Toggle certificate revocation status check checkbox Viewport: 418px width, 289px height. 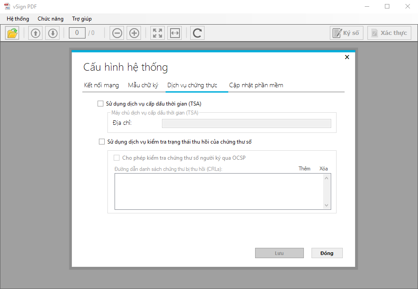(x=101, y=142)
